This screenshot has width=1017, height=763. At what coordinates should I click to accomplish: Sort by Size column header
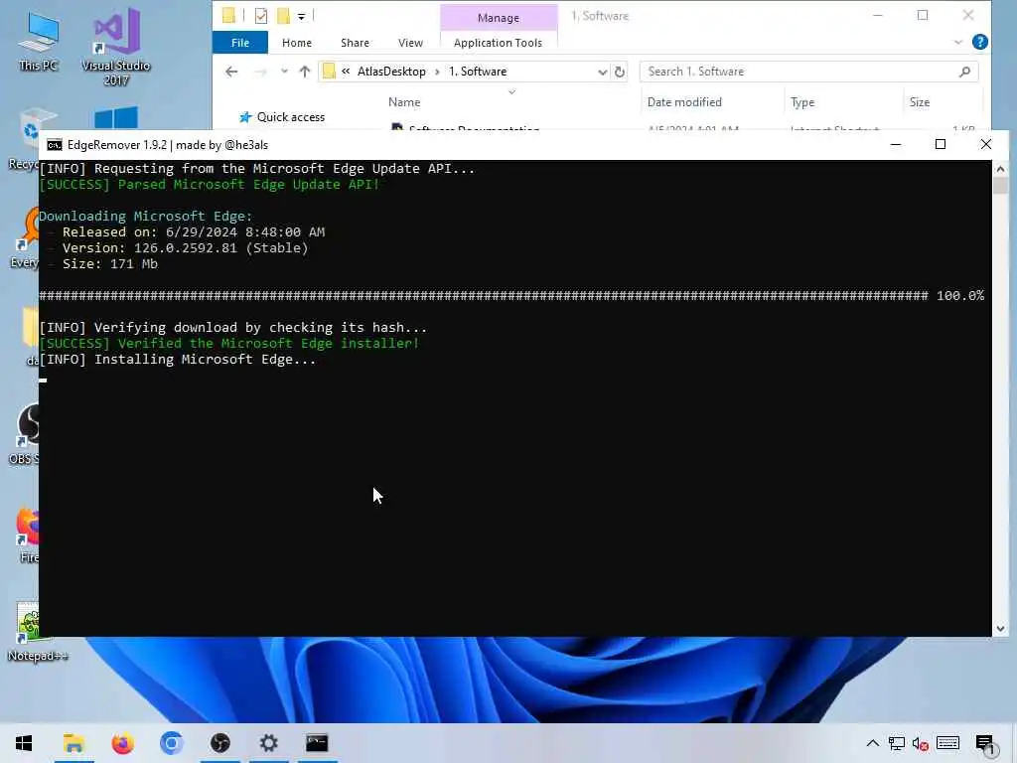[x=919, y=102]
